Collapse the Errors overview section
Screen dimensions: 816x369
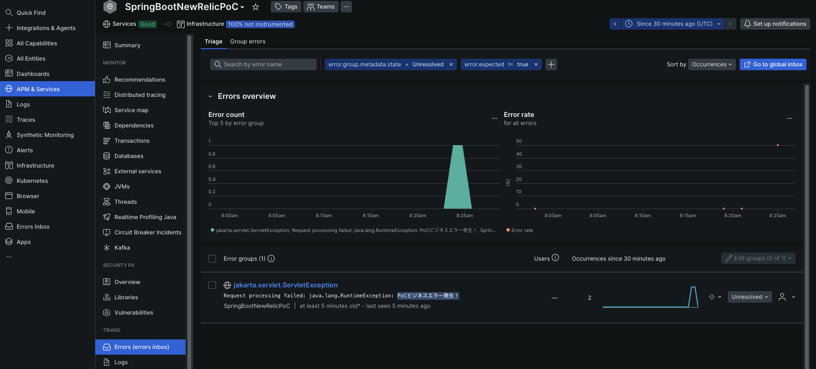point(210,96)
